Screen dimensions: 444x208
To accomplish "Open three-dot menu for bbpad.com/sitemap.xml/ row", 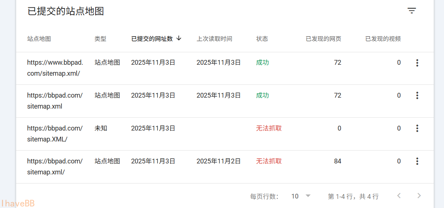I will [x=417, y=161].
